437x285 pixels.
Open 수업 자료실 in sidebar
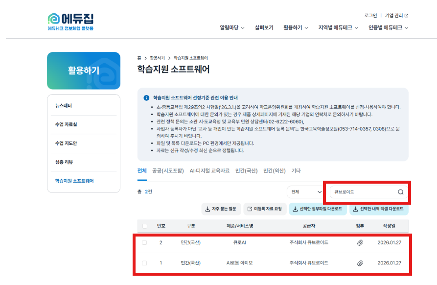click(x=66, y=124)
